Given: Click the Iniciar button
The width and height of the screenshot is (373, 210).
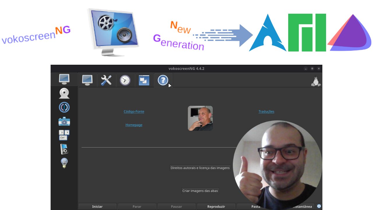Looking at the screenshot, I should [97, 206].
